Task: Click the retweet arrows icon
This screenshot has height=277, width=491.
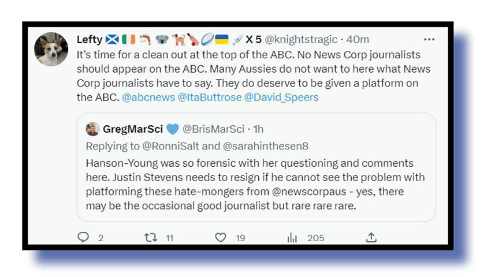Action: pyautogui.click(x=151, y=237)
